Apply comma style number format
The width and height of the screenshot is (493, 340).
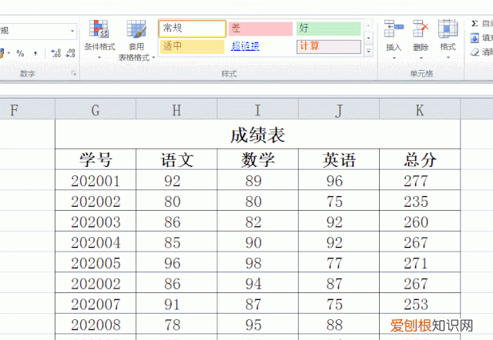coord(35,53)
